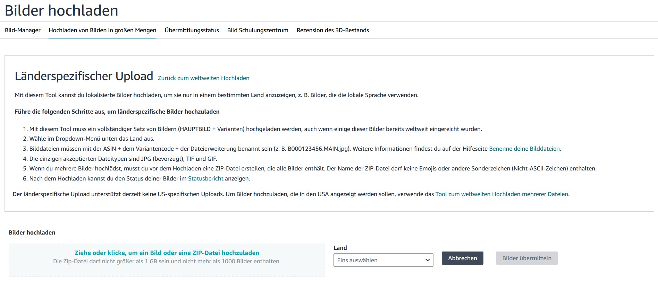This screenshot has height=282, width=658.
Task: Click the Land label above dropdown
Action: (x=340, y=248)
